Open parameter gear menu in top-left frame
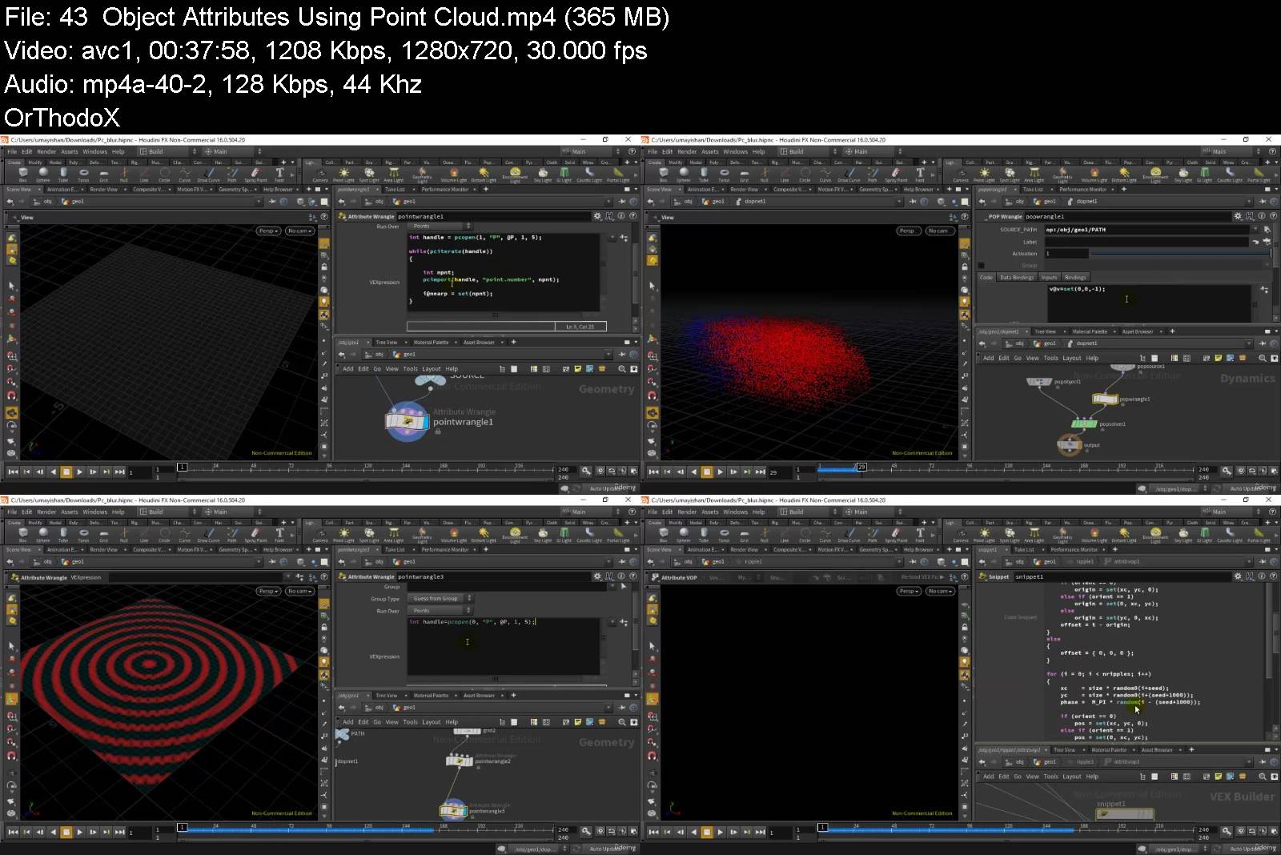1281x855 pixels. point(596,216)
